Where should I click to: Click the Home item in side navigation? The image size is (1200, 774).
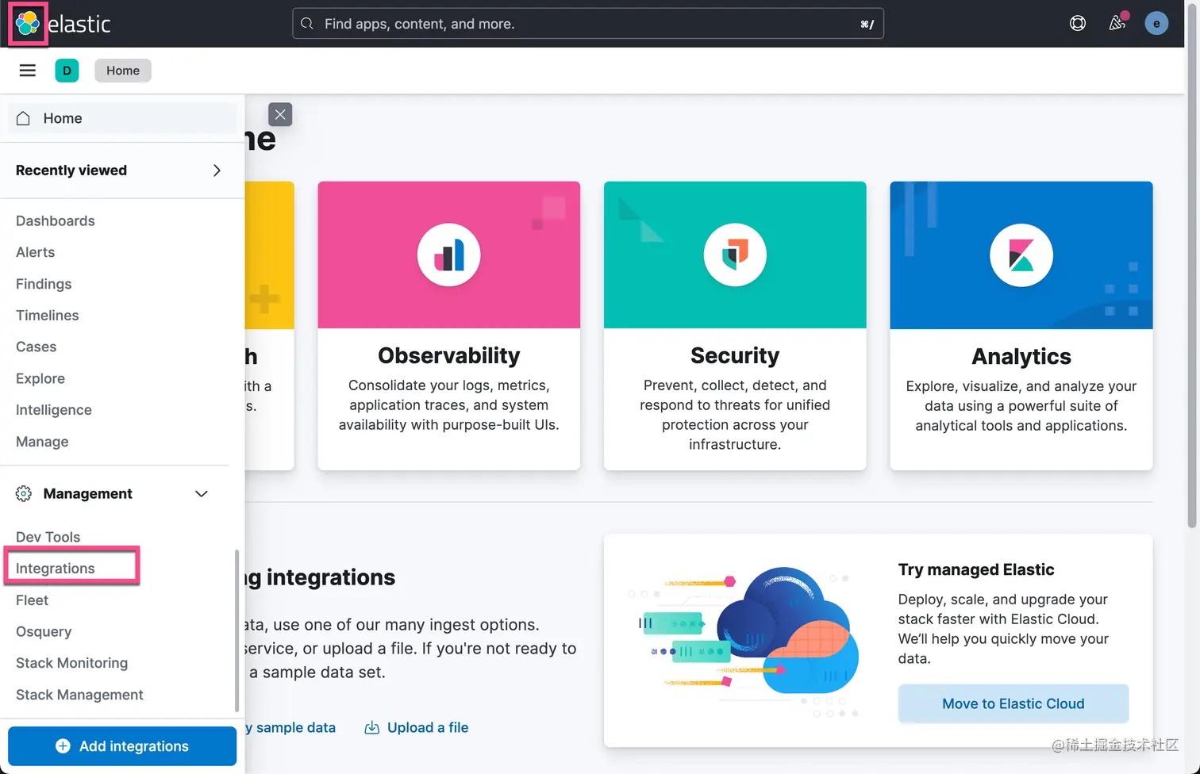(122, 118)
